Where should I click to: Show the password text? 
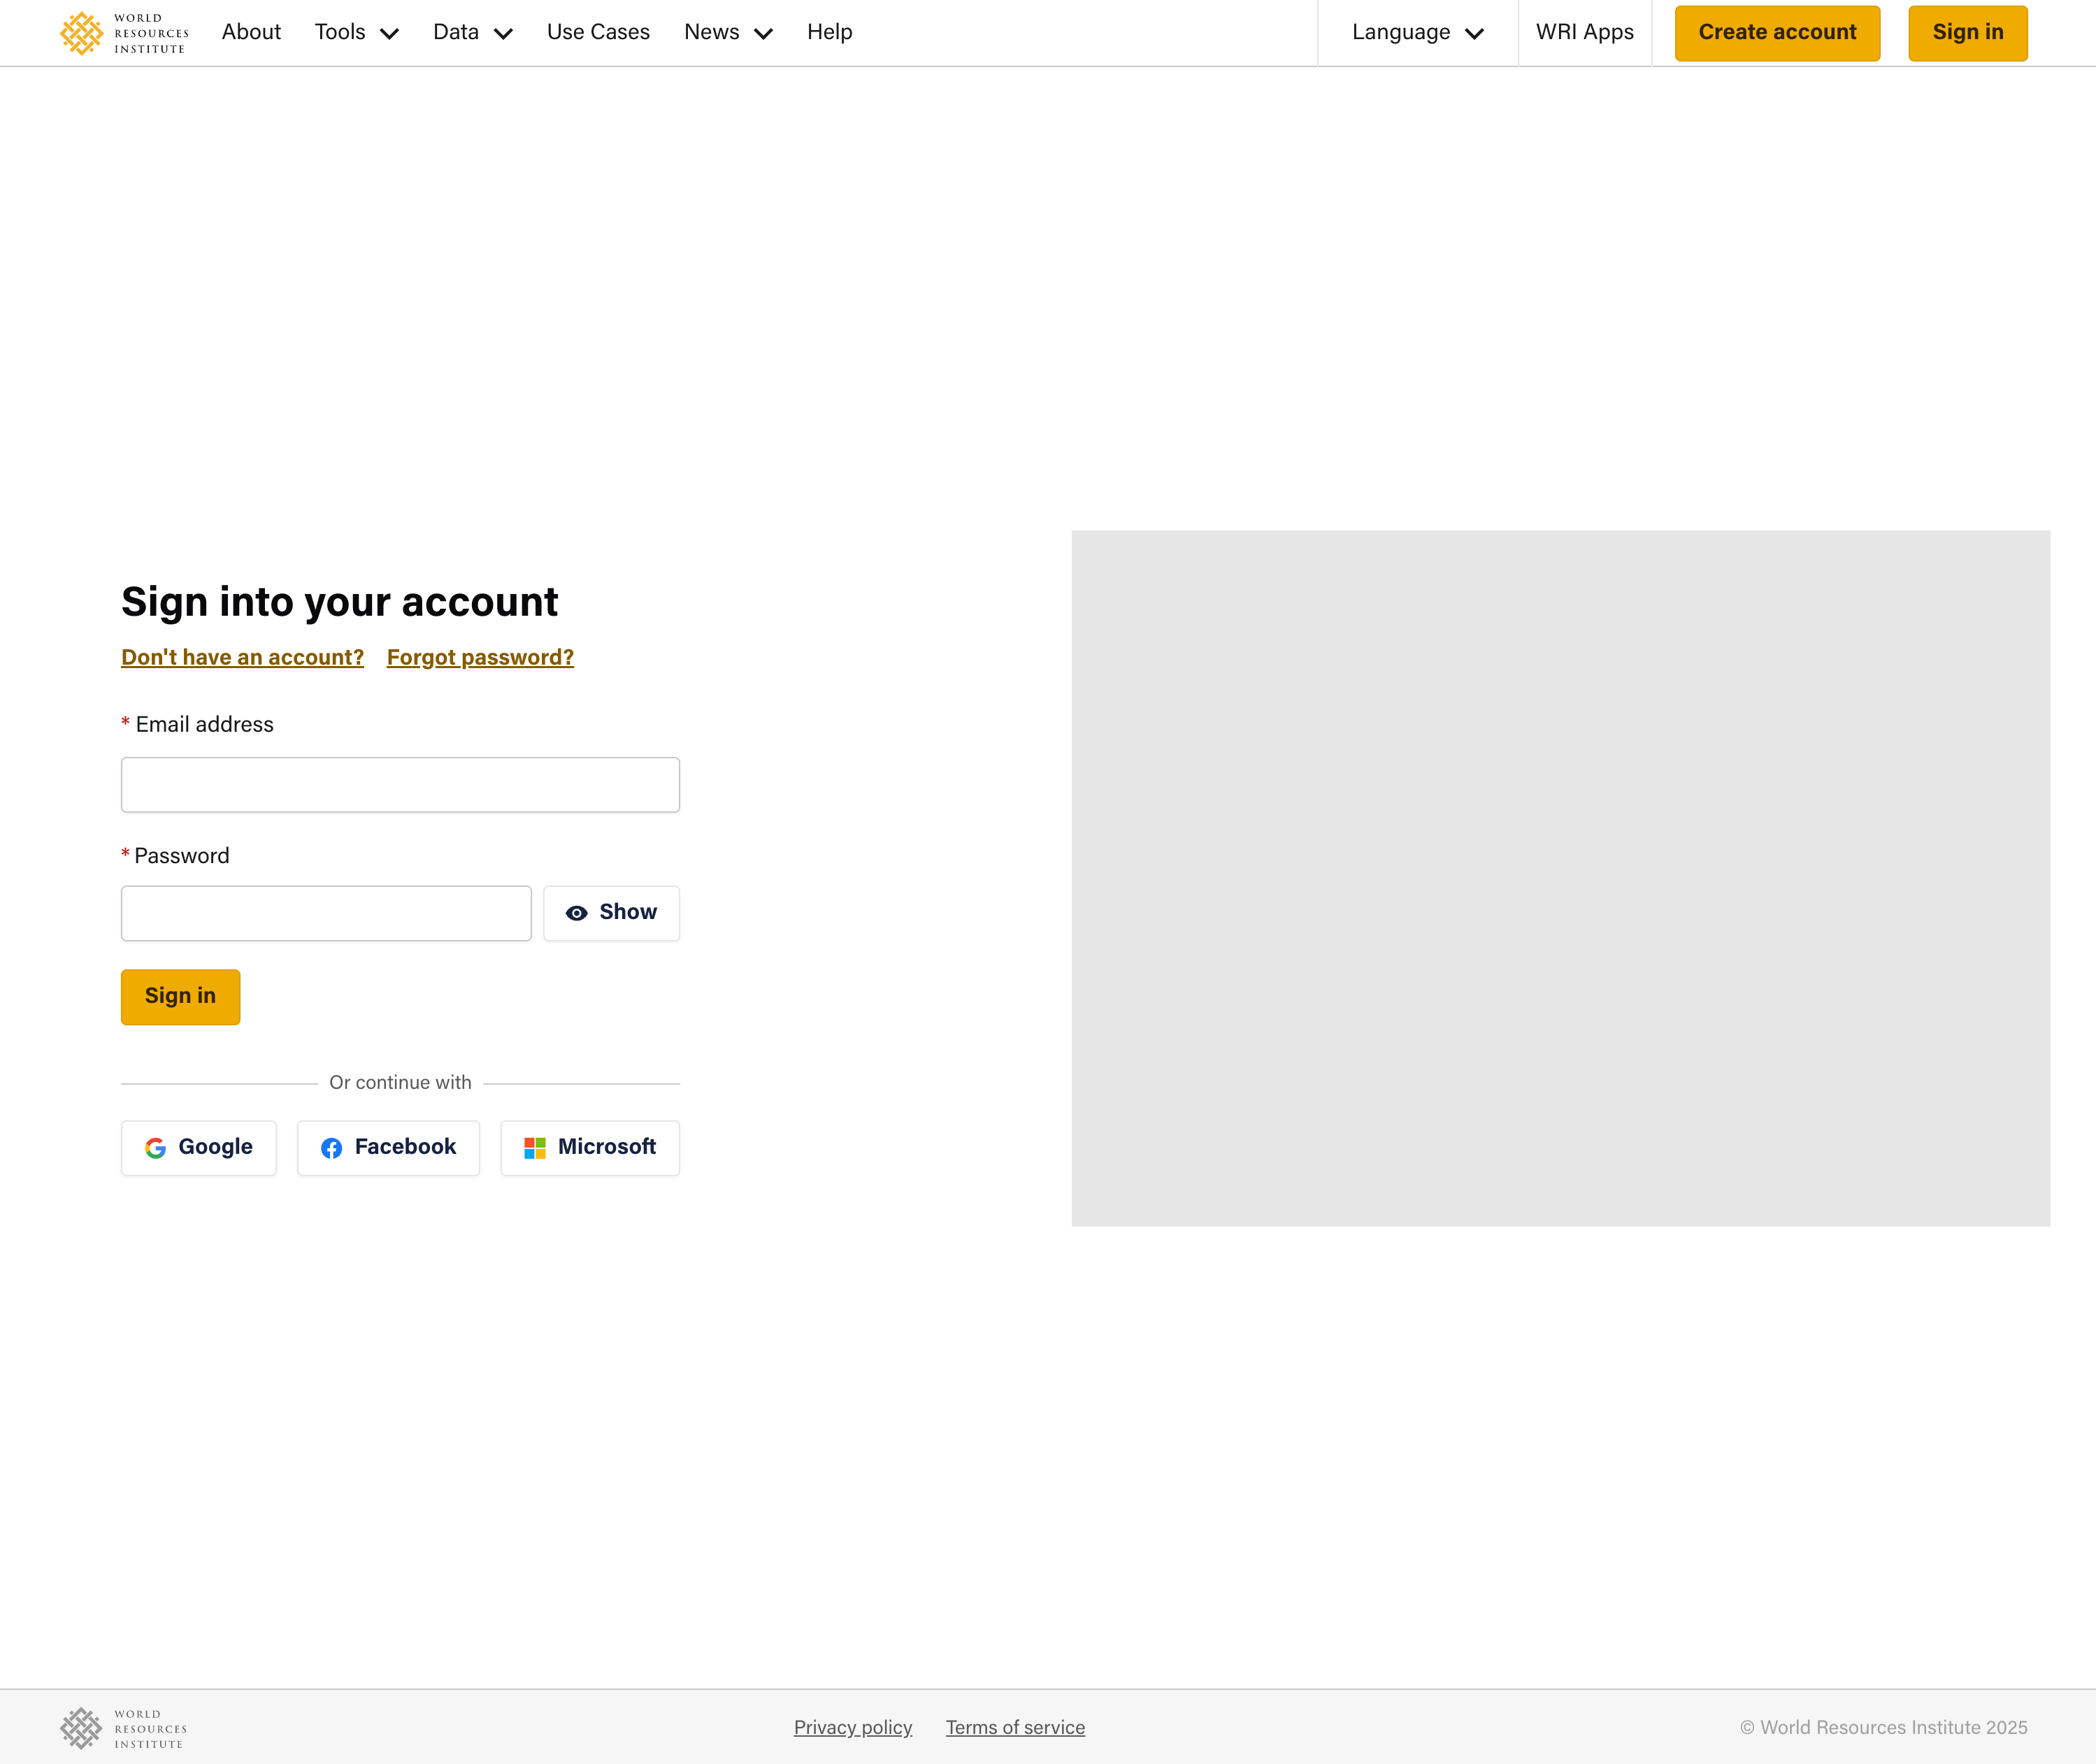point(610,913)
